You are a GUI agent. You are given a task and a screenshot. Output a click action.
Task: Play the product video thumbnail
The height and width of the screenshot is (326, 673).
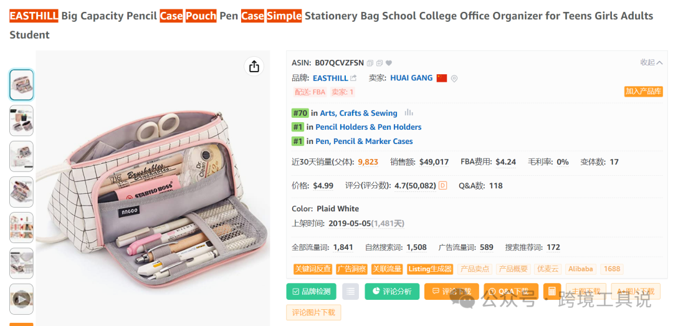coord(22,299)
